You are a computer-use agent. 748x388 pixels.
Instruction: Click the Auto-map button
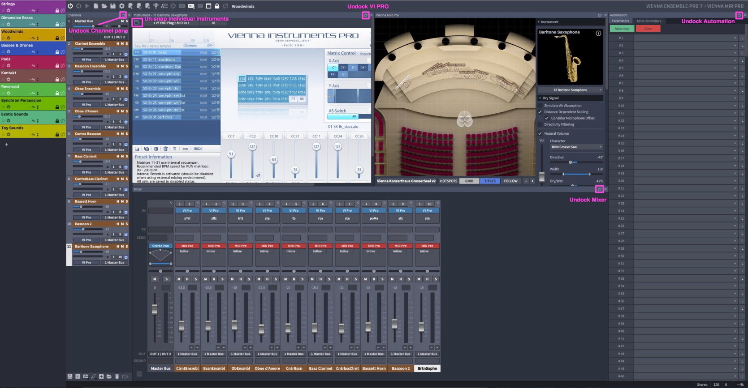click(x=622, y=29)
